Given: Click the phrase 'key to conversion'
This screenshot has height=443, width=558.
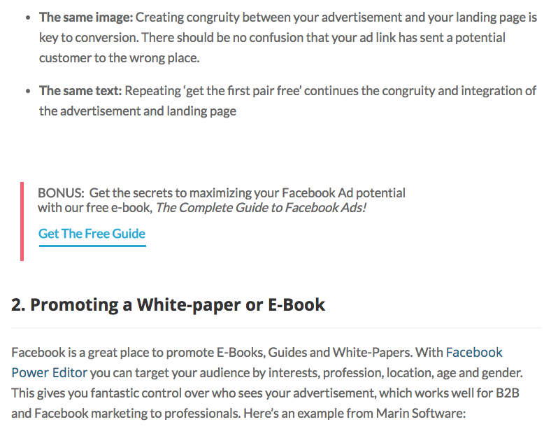Looking at the screenshot, I should point(88,38).
